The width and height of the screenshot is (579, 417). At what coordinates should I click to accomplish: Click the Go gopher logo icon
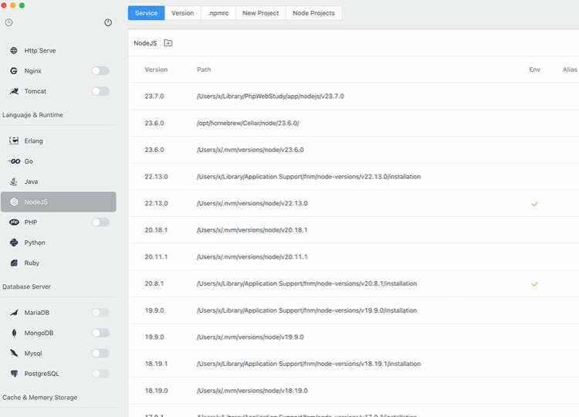(x=14, y=161)
